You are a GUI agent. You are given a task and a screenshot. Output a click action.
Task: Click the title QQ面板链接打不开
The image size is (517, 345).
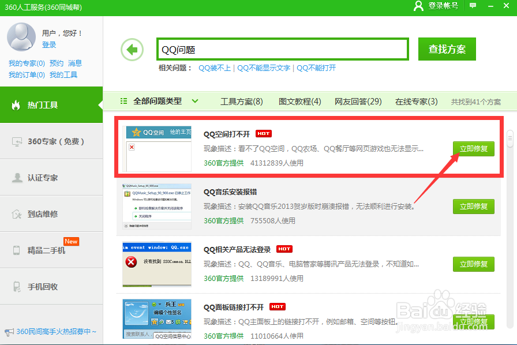[x=234, y=307]
